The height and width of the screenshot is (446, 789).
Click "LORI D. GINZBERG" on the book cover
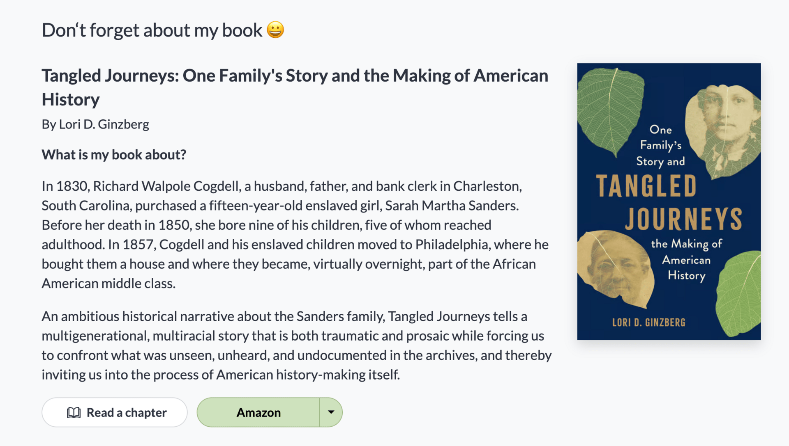point(649,322)
